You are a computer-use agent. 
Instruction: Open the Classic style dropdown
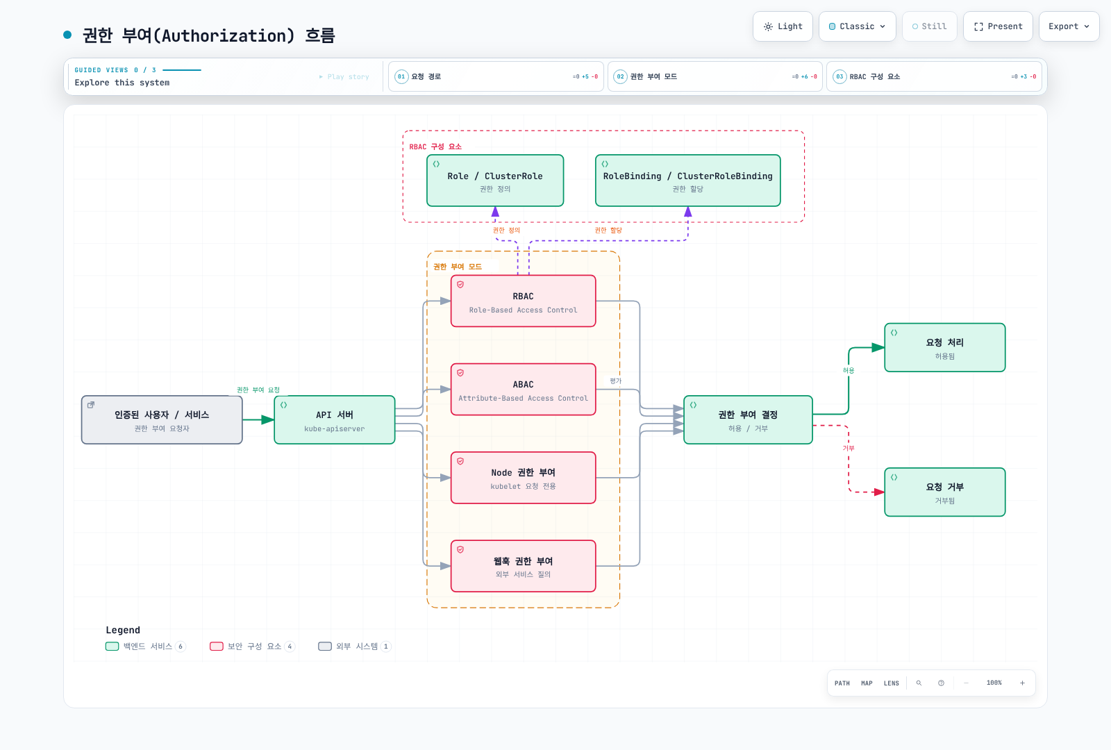[x=857, y=26]
